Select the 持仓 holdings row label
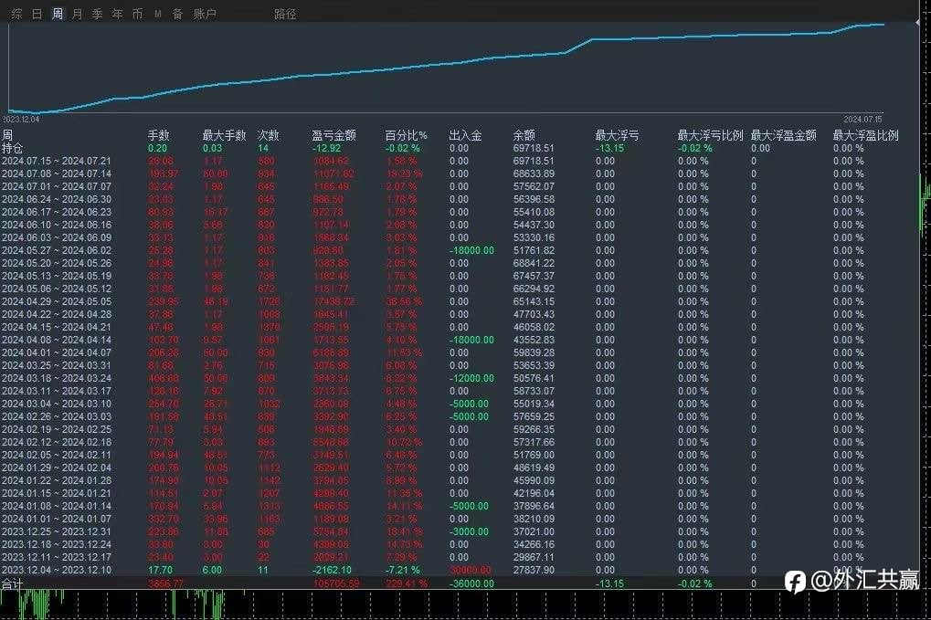 coord(12,148)
